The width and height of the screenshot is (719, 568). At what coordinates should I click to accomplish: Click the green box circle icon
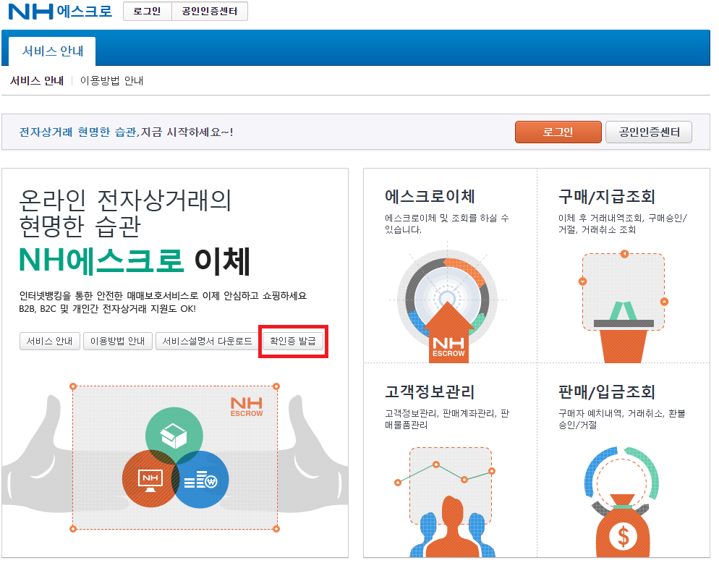pyautogui.click(x=174, y=436)
